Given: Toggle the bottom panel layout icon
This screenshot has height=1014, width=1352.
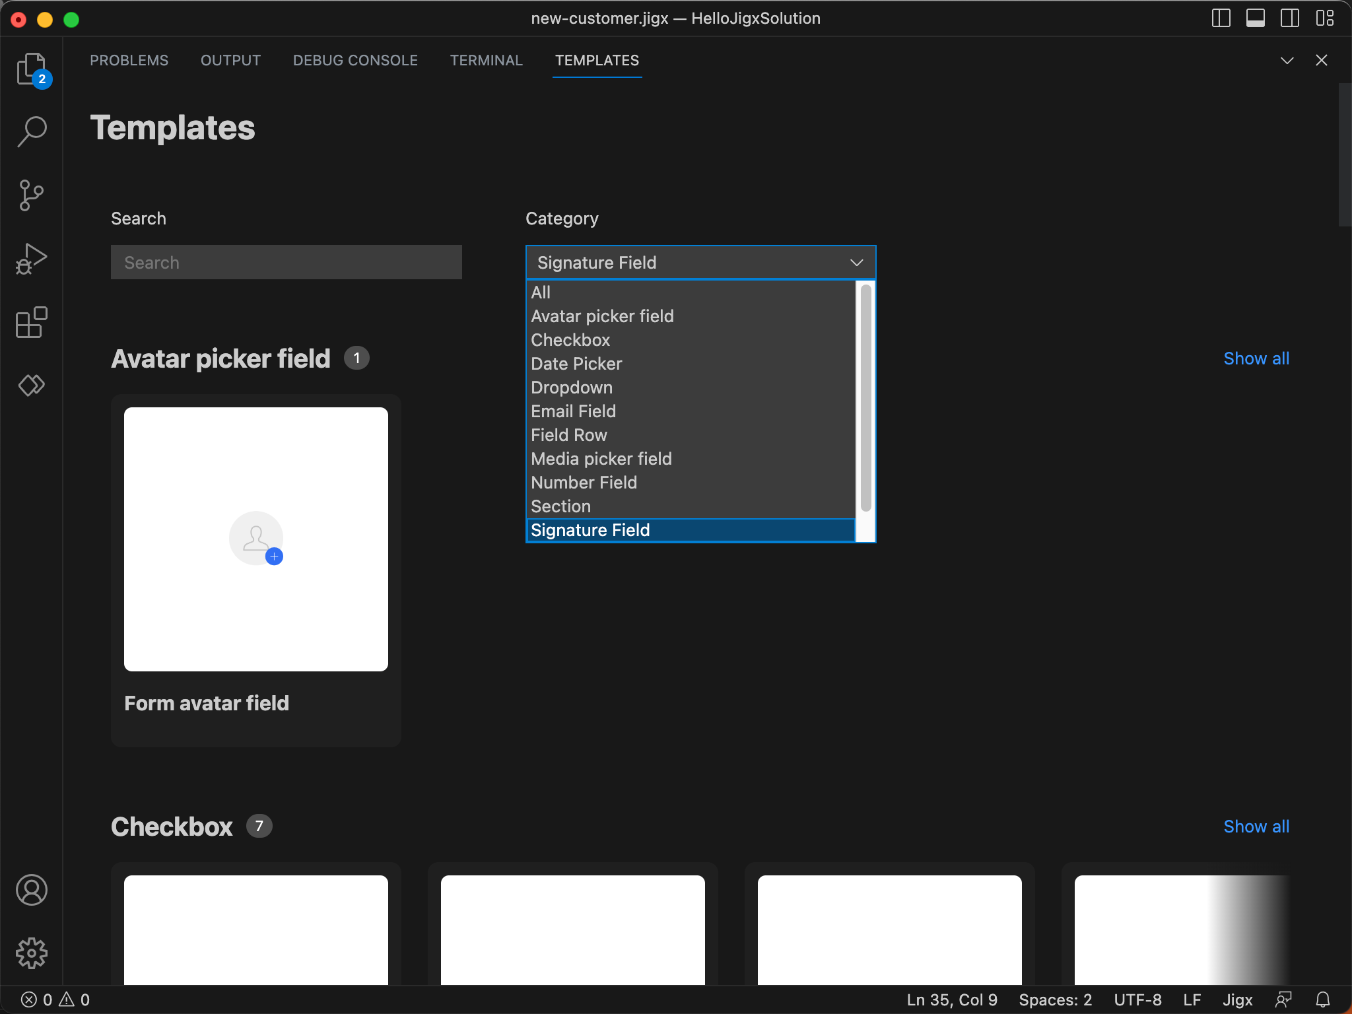Looking at the screenshot, I should tap(1256, 18).
